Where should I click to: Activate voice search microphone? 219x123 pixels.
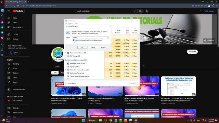click(147, 11)
